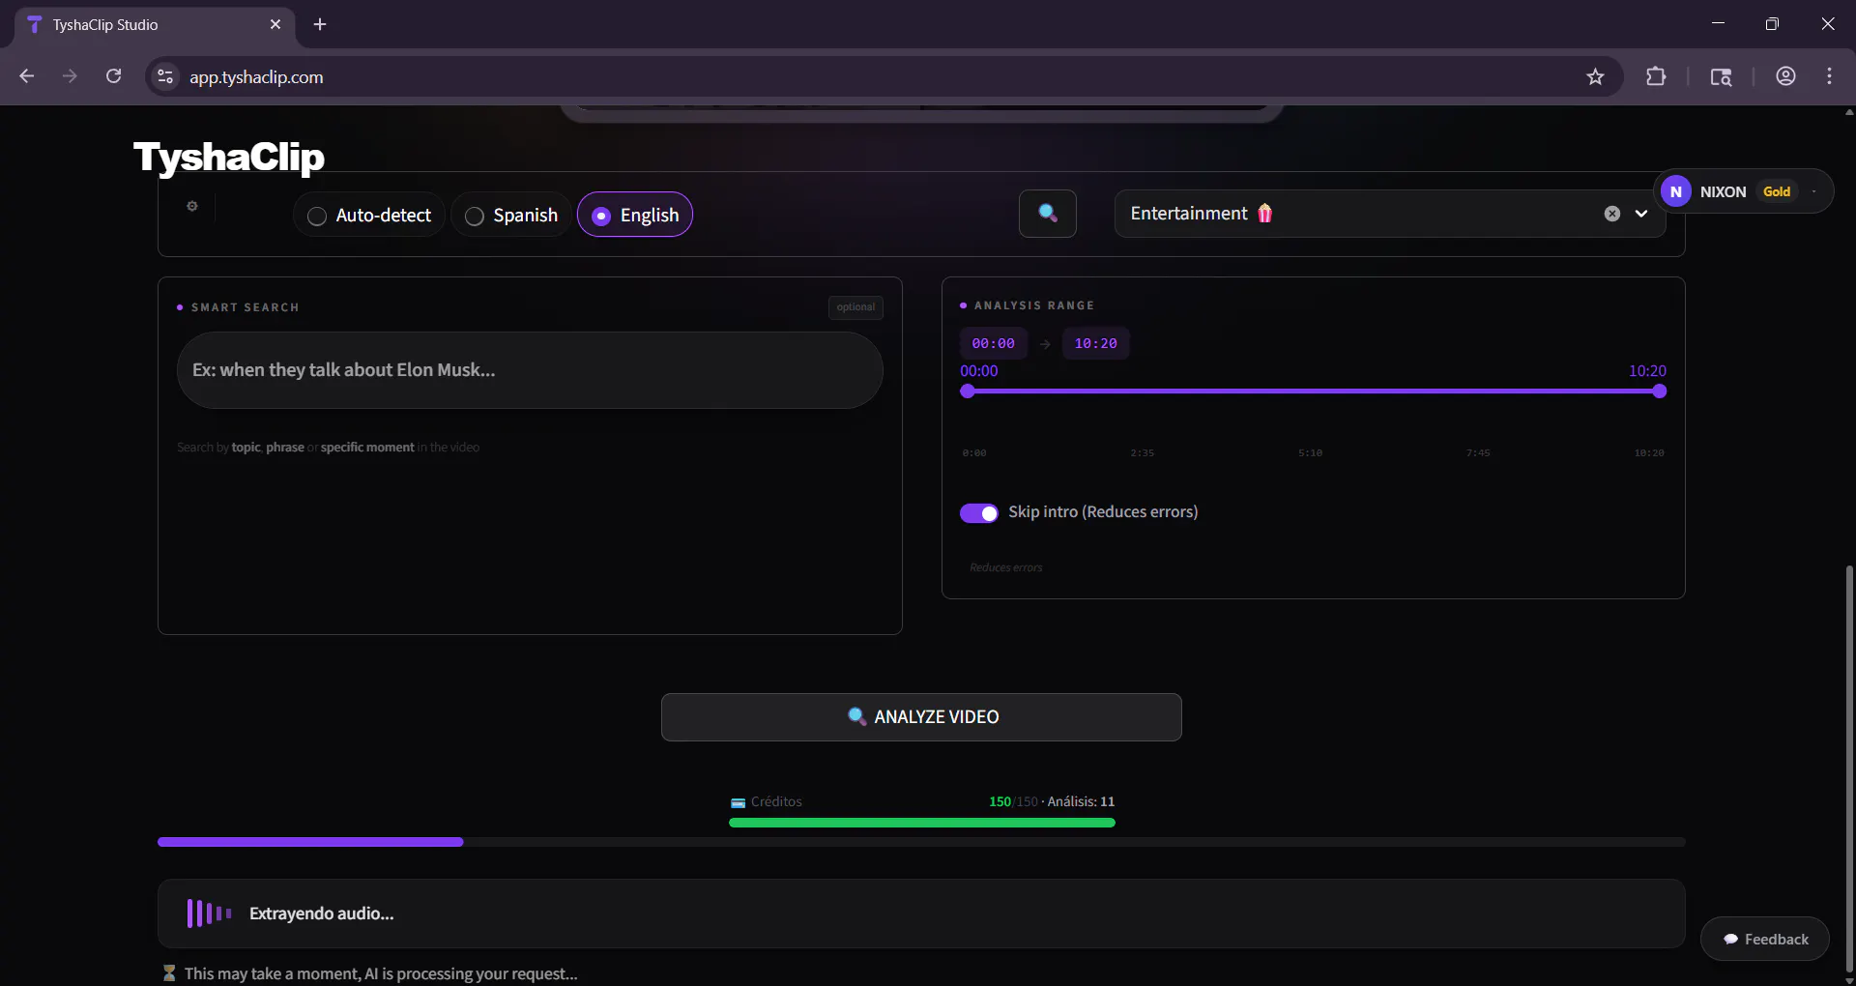Click the TyshaClip logo
The height and width of the screenshot is (986, 1856).
tap(229, 157)
